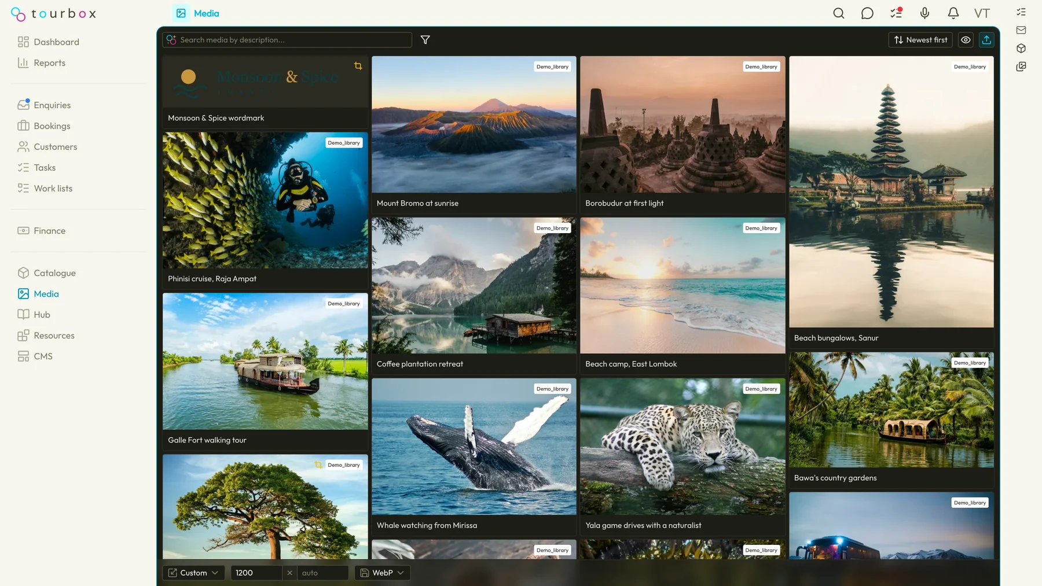Image resolution: width=1042 pixels, height=586 pixels.
Task: Open the tasks checklist icon with red dot
Action: pyautogui.click(x=896, y=13)
